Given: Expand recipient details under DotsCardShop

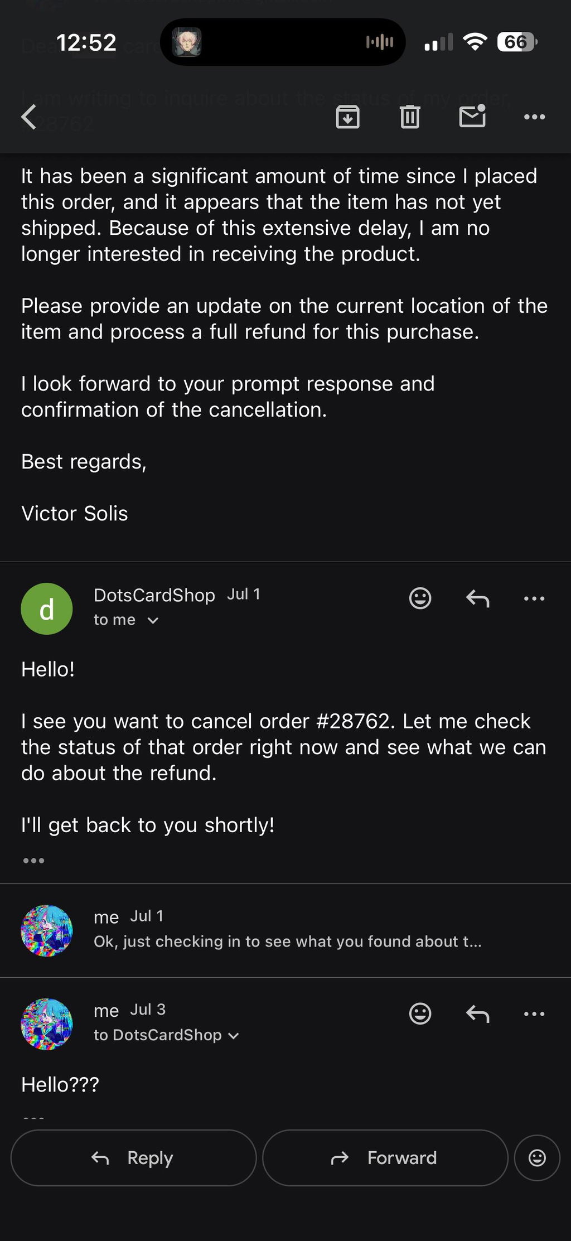Looking at the screenshot, I should pyautogui.click(x=126, y=620).
